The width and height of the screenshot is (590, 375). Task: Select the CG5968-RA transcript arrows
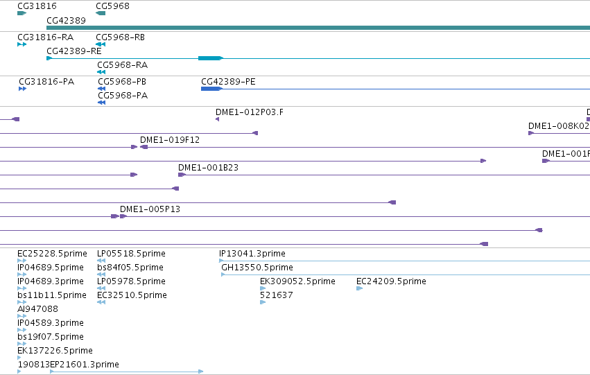pos(101,72)
